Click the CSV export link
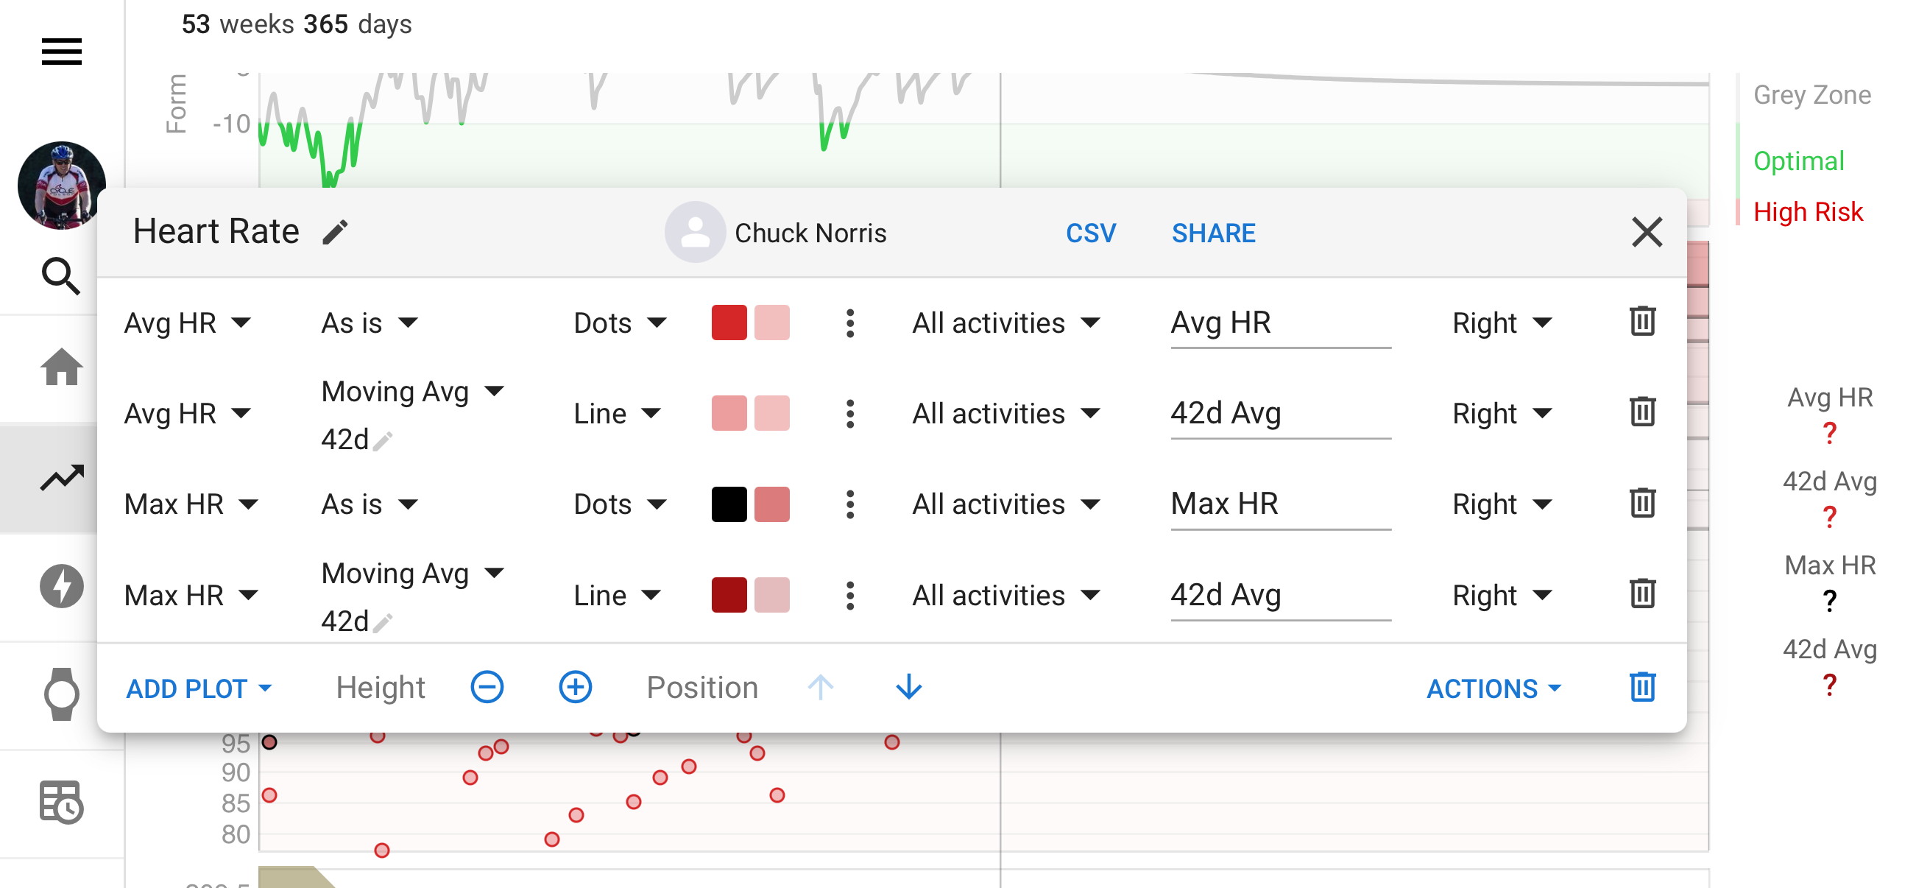1930x888 pixels. pyautogui.click(x=1090, y=233)
